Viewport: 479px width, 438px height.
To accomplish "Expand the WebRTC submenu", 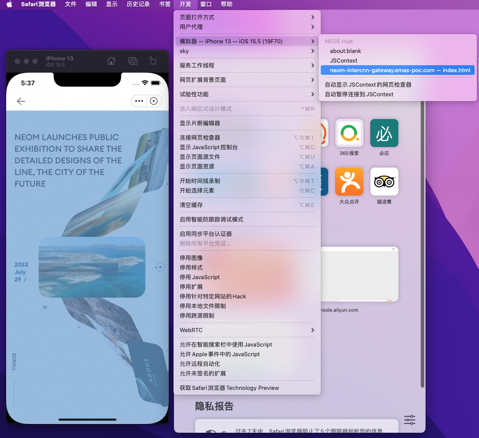I will pos(247,330).
